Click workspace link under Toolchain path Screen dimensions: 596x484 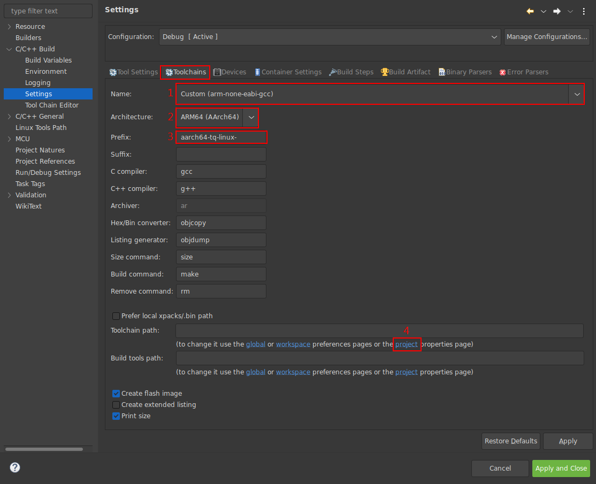point(293,344)
